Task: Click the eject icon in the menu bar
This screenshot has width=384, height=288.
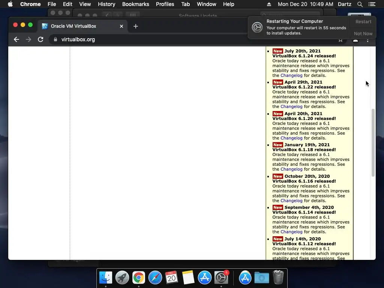Action: (x=269, y=4)
